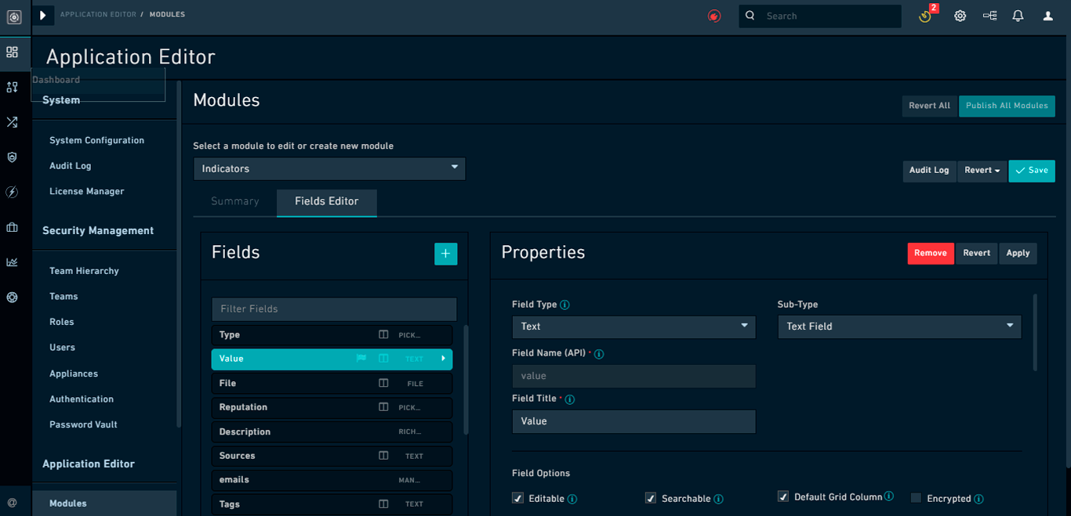Click the user profile icon
This screenshot has height=516, width=1071.
click(x=1047, y=16)
